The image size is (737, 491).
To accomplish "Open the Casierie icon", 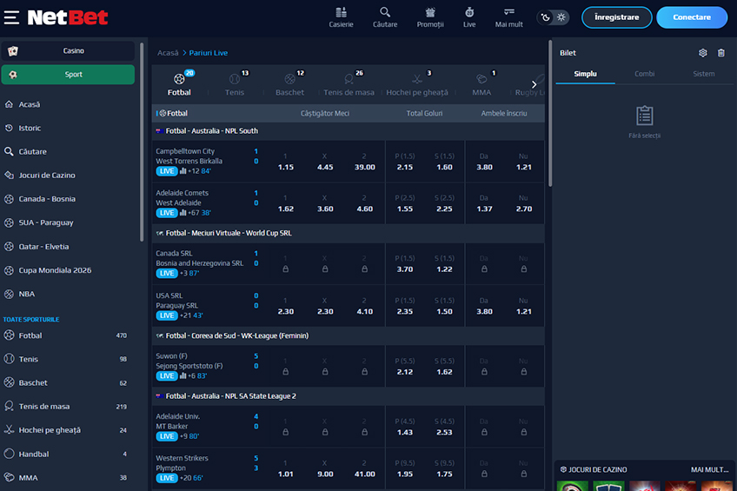I will click(341, 17).
